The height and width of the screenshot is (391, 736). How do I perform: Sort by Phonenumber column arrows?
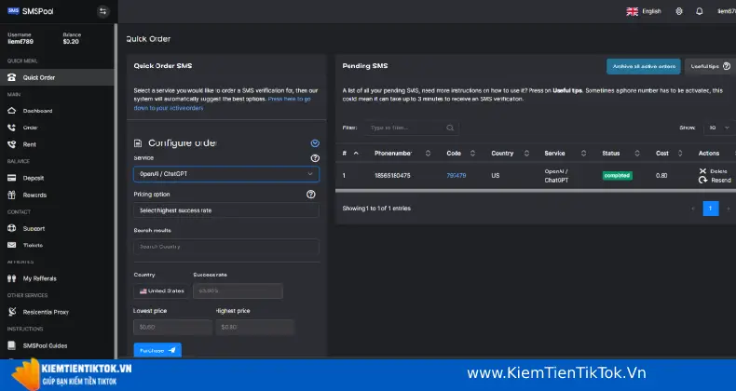[x=428, y=154]
